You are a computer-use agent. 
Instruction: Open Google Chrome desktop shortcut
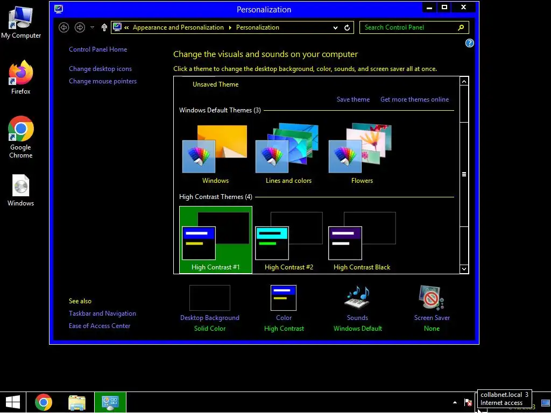[x=21, y=137]
